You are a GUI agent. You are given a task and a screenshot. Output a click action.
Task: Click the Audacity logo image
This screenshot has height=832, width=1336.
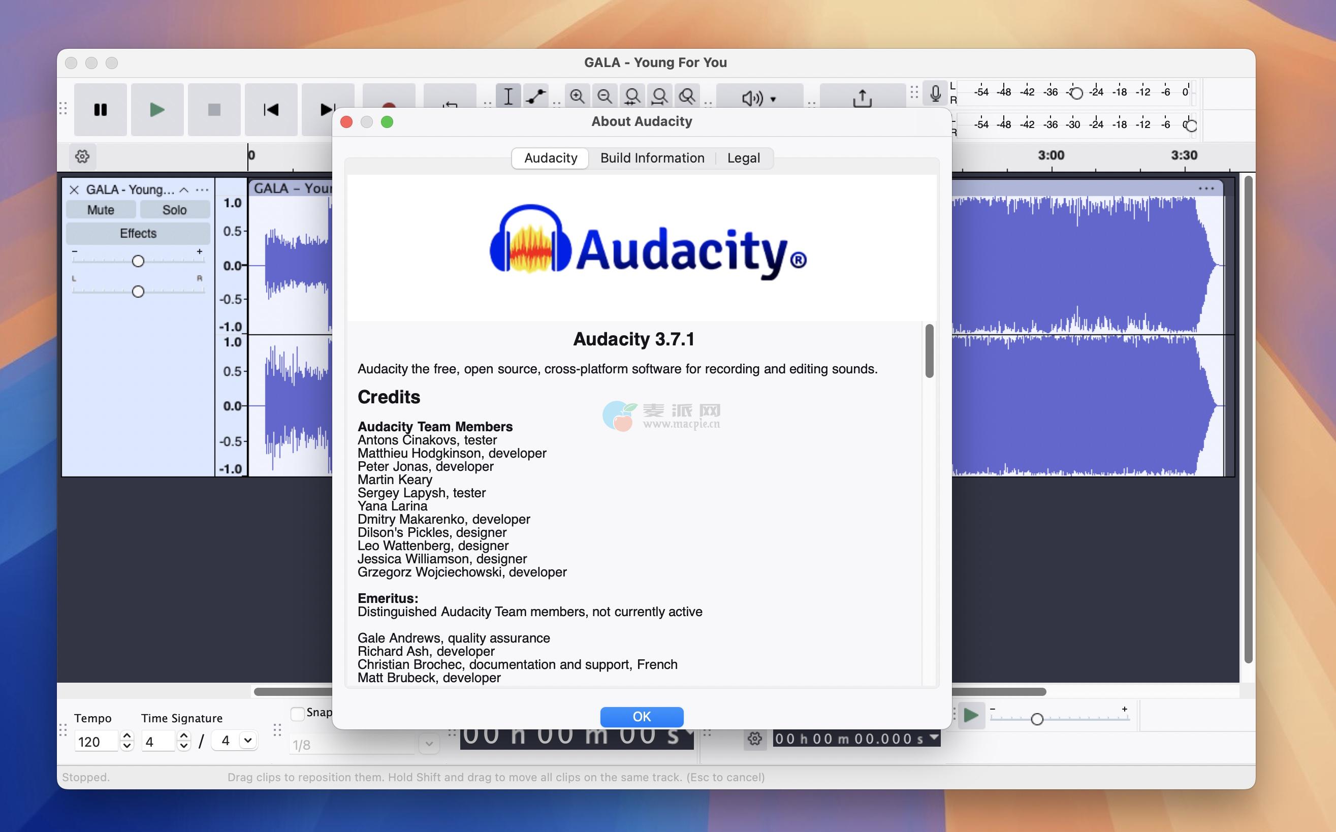point(648,242)
